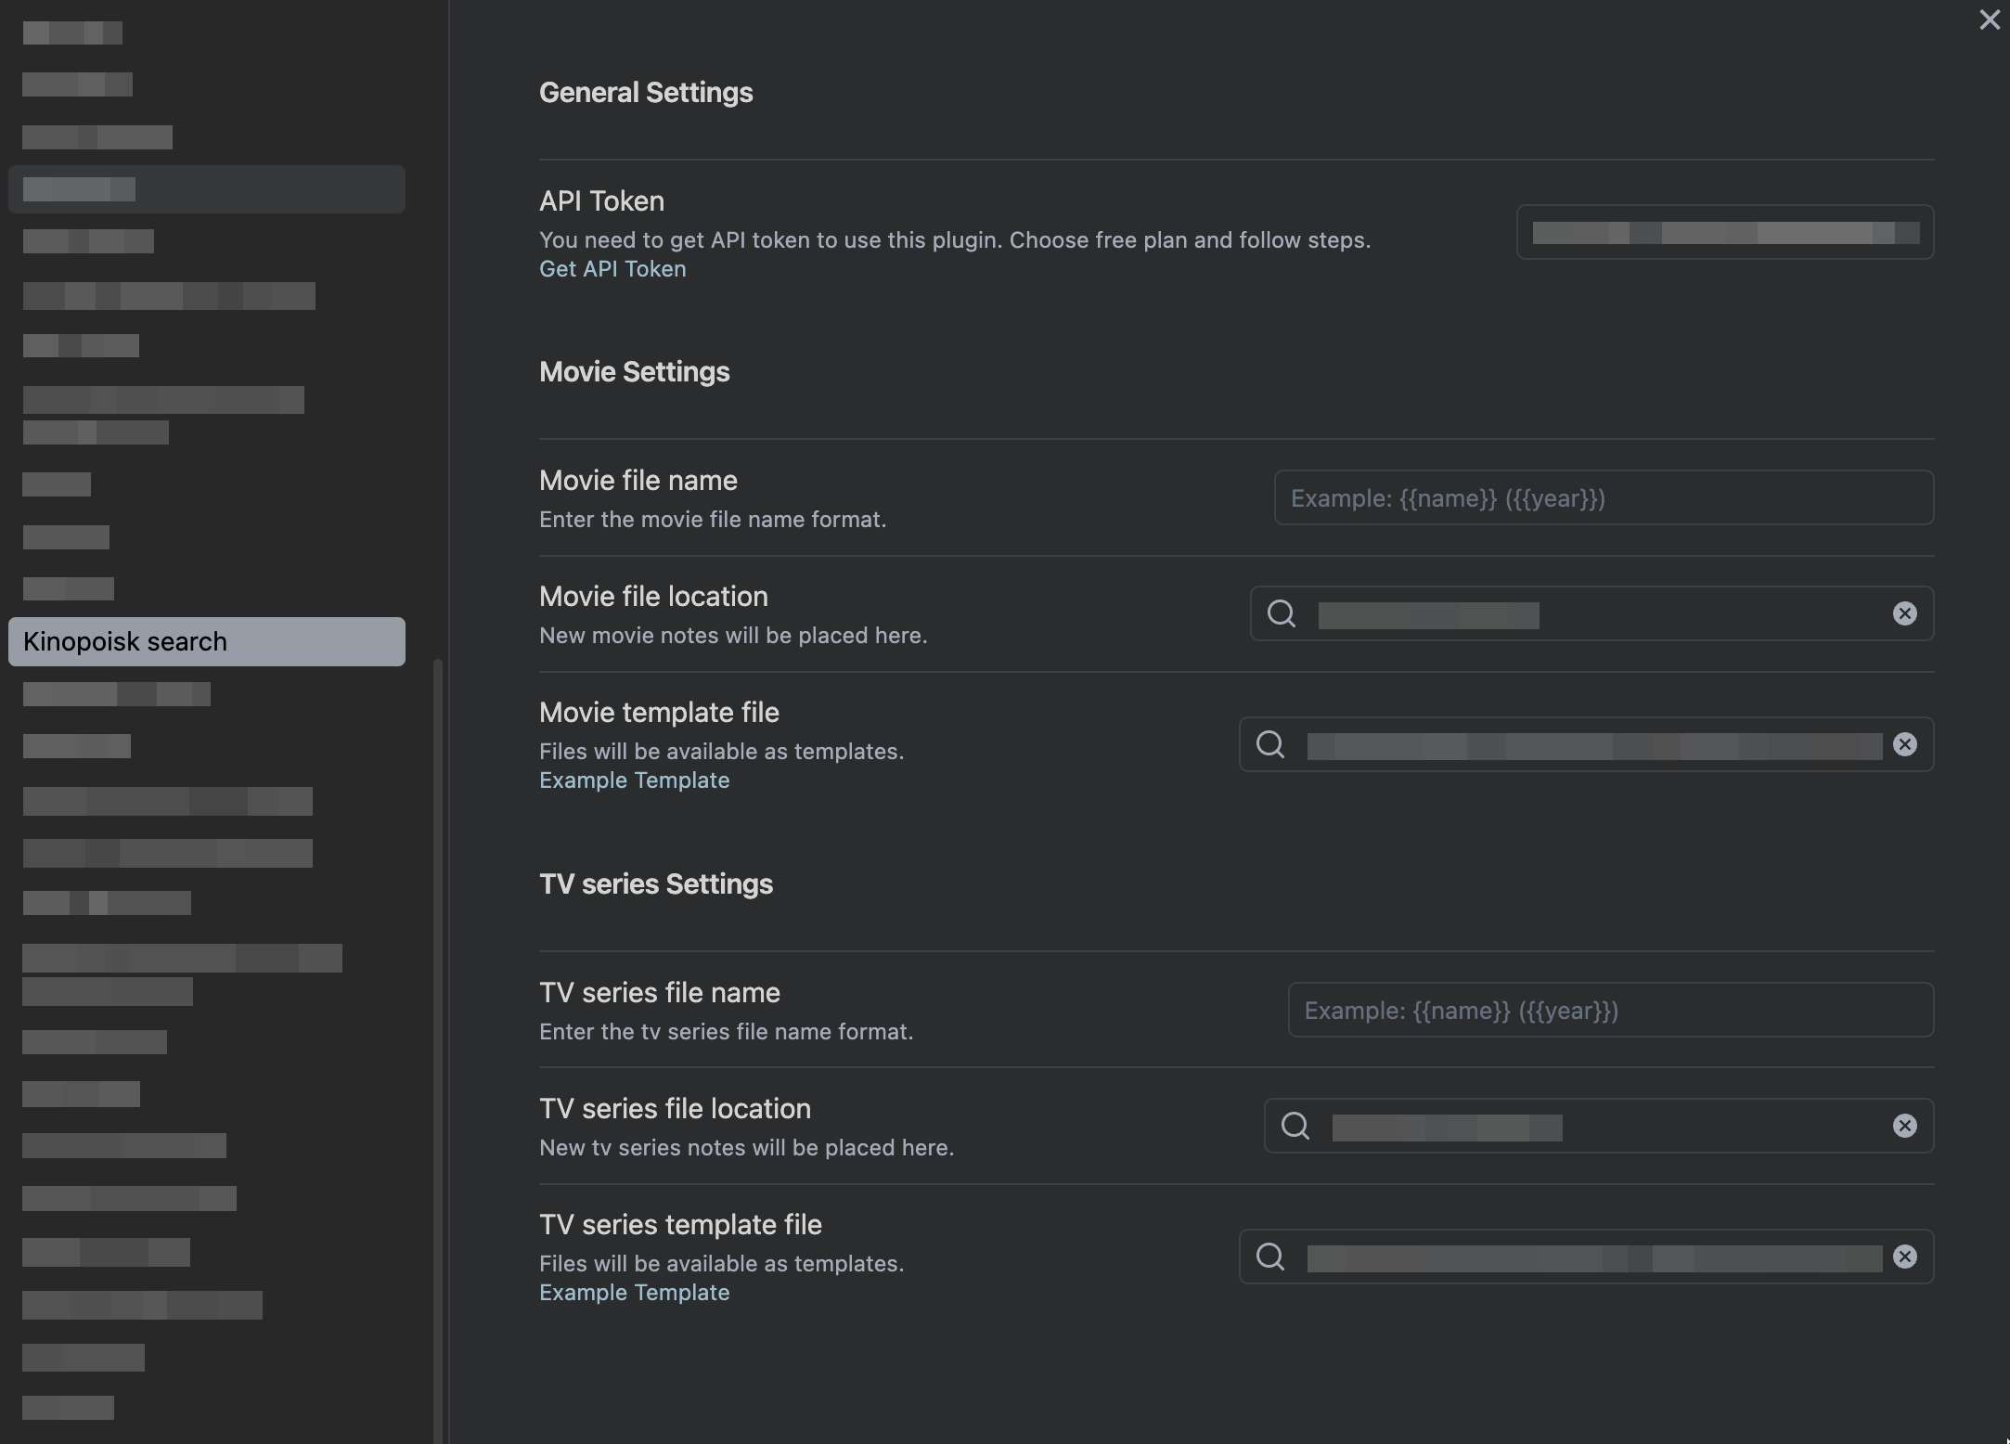Click the search icon in Movie file location

pyautogui.click(x=1282, y=613)
